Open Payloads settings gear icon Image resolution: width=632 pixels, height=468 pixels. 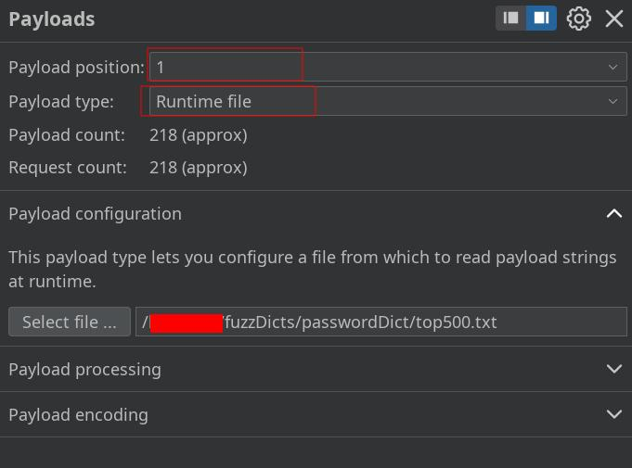[579, 19]
